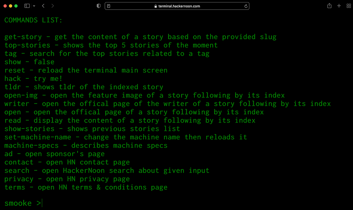
Task: Click the 'open - open the offical page' line
Action: [x=134, y=112]
